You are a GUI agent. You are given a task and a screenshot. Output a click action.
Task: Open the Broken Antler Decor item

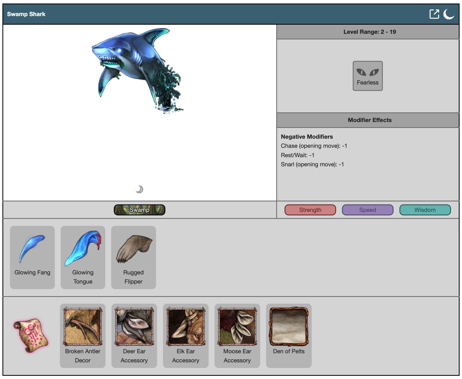[83, 335]
